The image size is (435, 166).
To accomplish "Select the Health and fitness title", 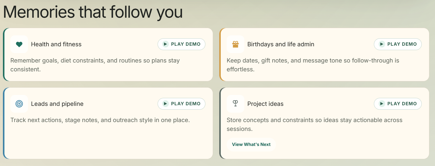I will tap(56, 44).
